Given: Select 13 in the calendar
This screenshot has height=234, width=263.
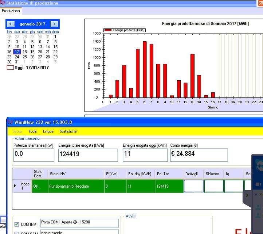Looking at the screenshot, I should coord(40,47).
